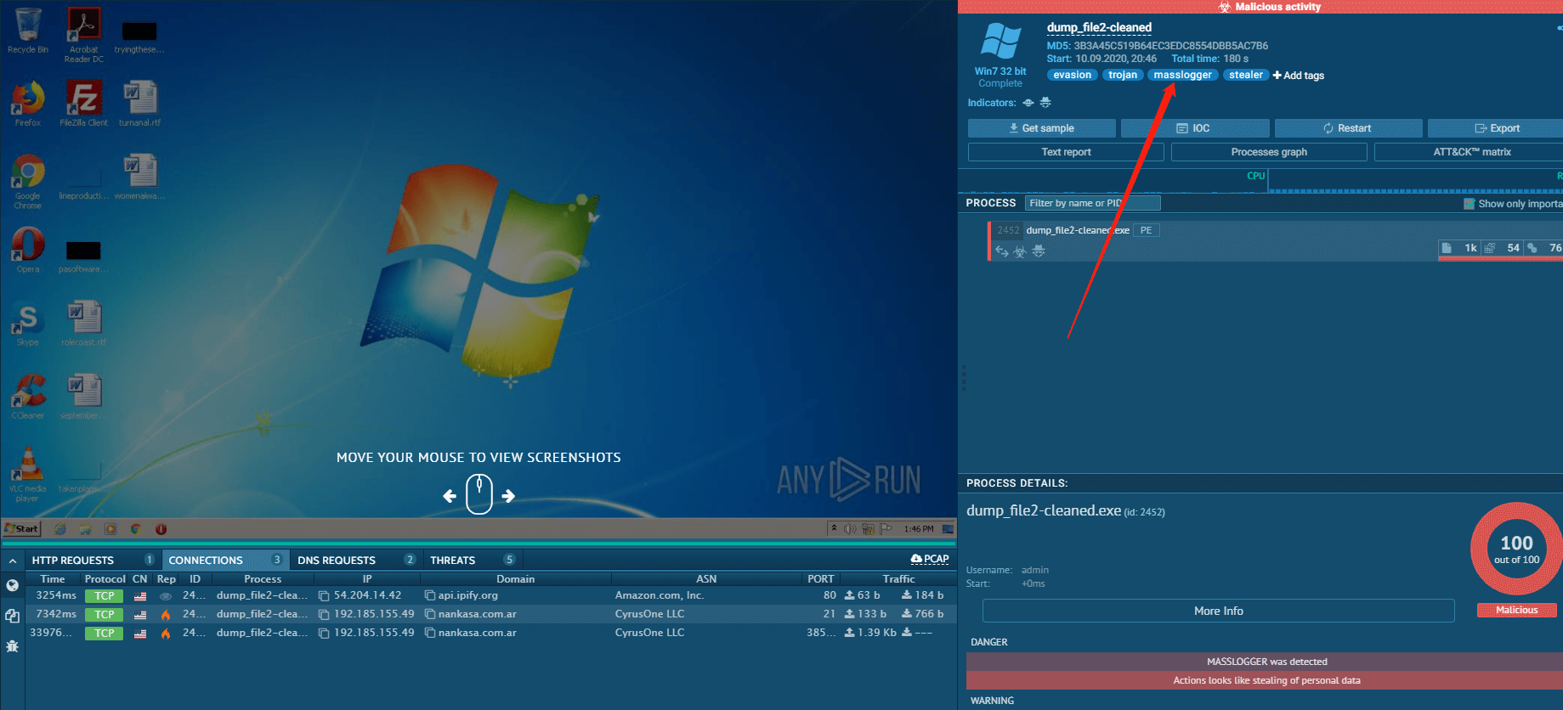Click copy icon beside IP in 7342ms row
Screen dimensions: 1563x710
click(x=324, y=615)
